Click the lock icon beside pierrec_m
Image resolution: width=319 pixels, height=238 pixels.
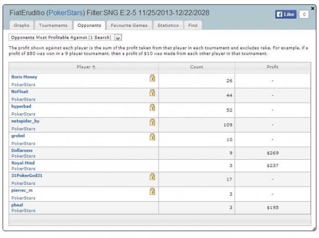[152, 191]
